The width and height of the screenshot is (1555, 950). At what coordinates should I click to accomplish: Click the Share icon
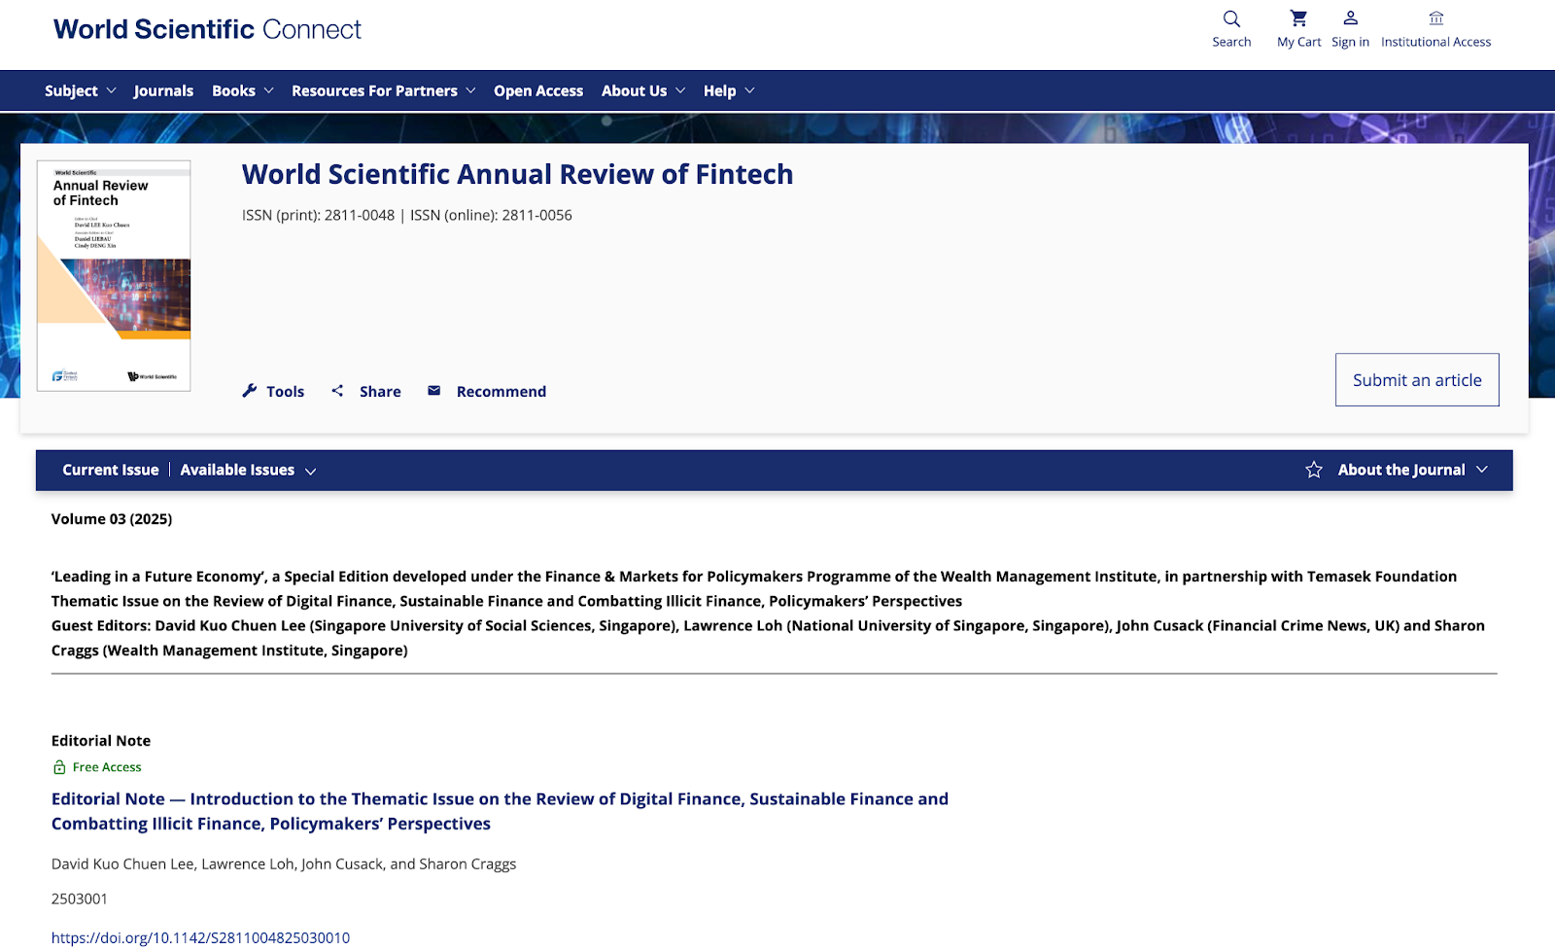[x=337, y=391]
